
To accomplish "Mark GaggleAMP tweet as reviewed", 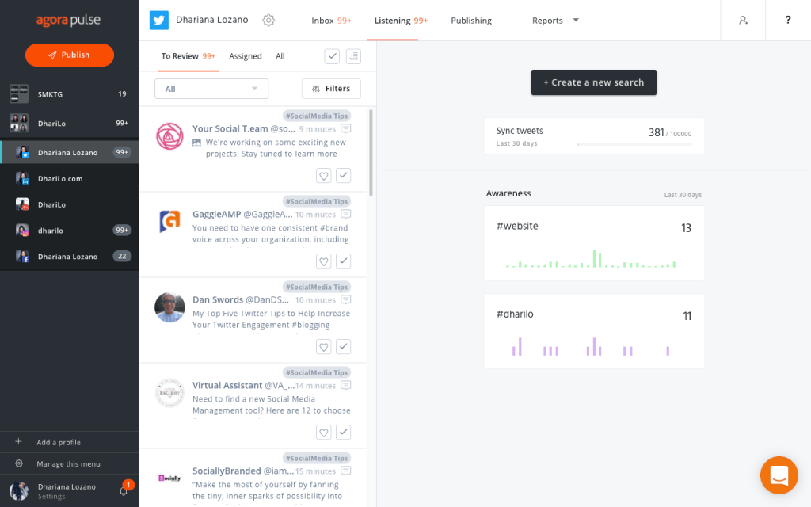I will [x=344, y=261].
